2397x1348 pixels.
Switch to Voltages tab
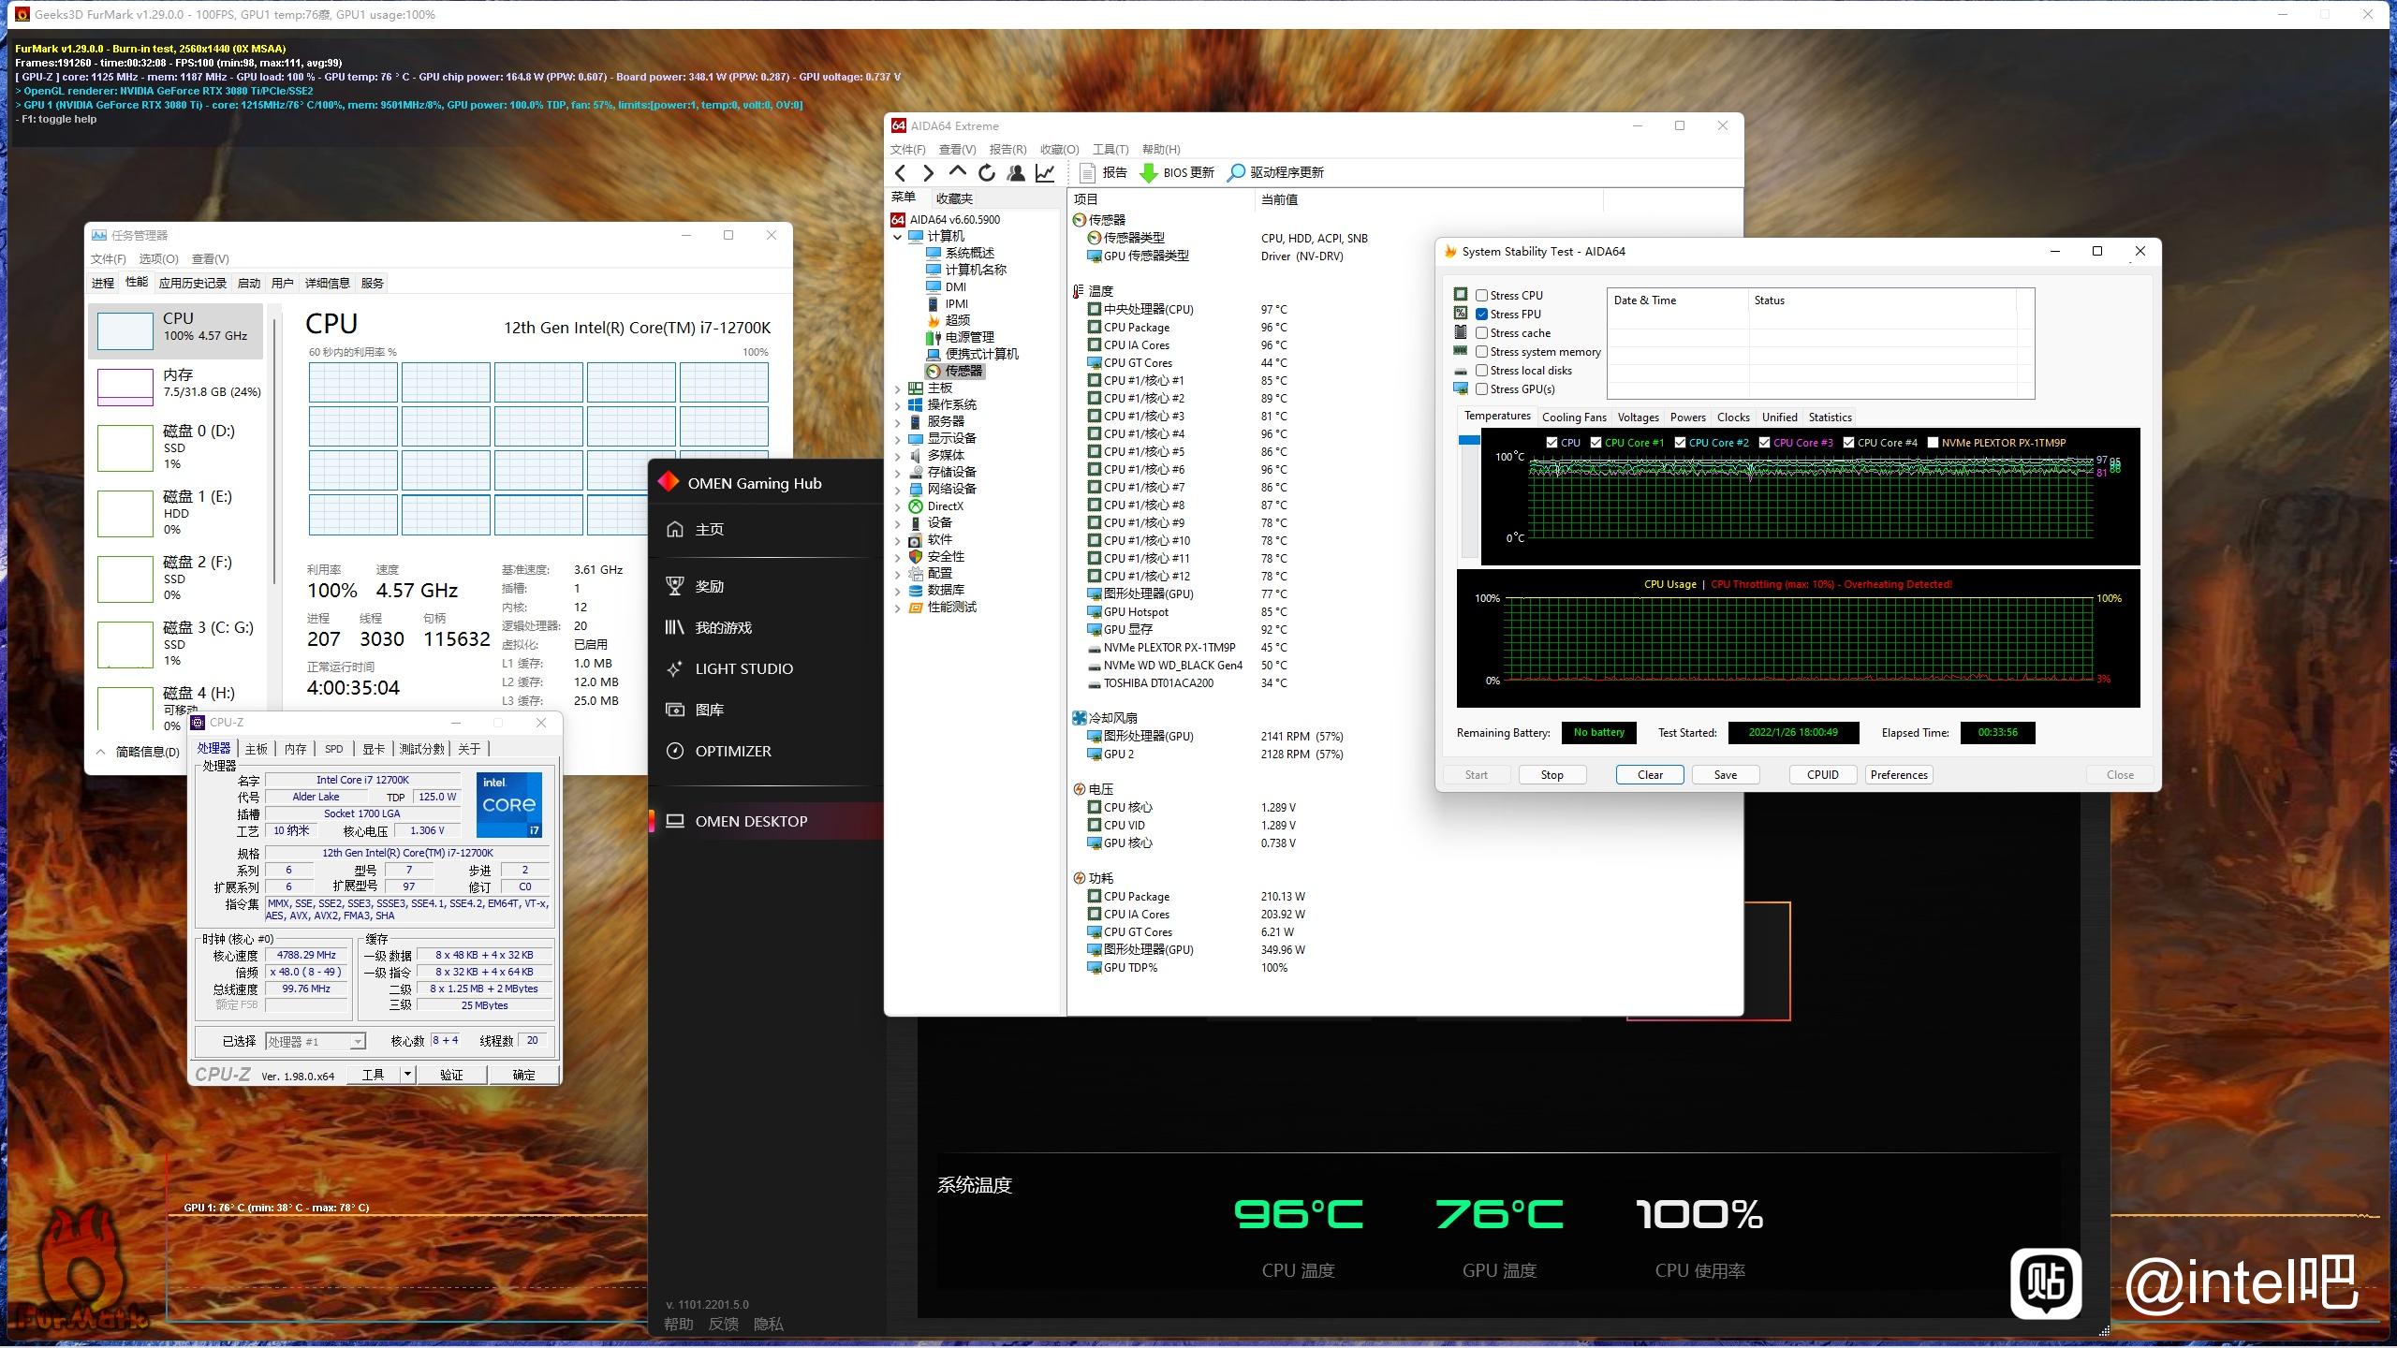1638,418
